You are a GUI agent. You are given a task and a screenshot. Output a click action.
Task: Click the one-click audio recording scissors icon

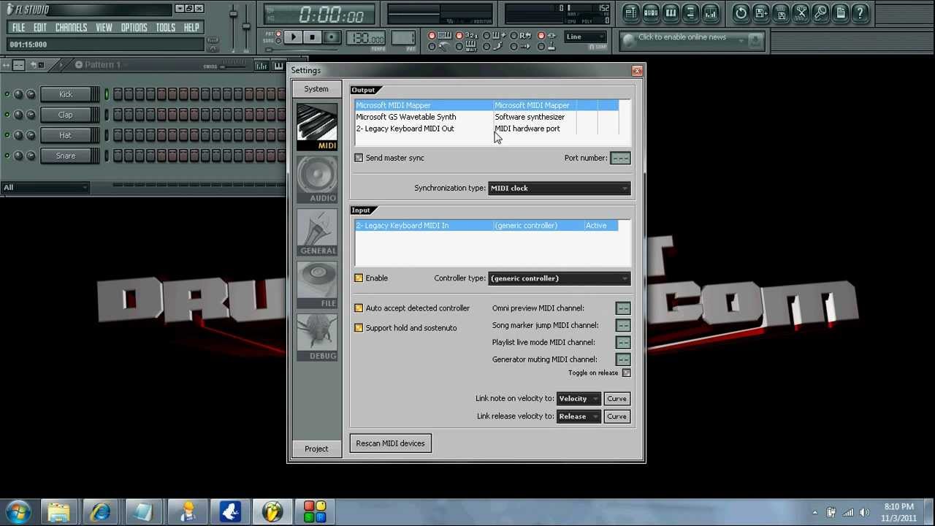pyautogui.click(x=801, y=13)
